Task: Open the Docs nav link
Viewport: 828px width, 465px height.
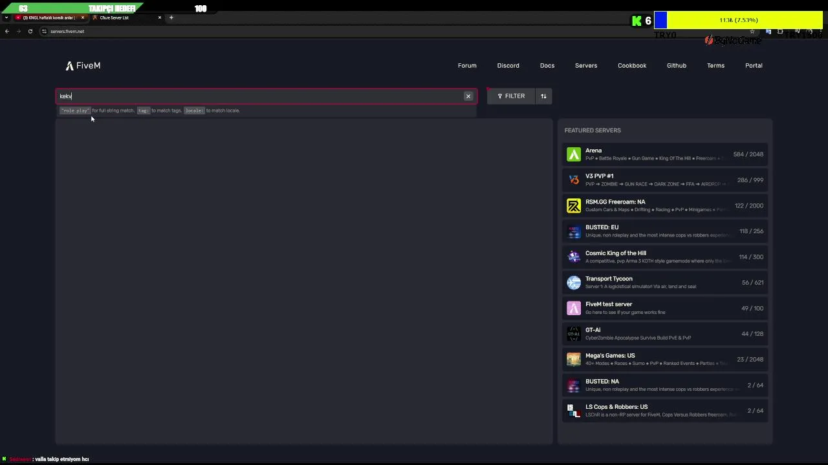Action: pos(547,65)
